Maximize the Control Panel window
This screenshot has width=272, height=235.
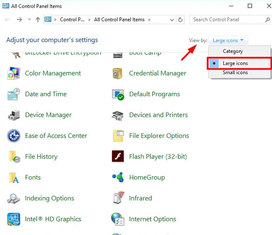coord(250,6)
